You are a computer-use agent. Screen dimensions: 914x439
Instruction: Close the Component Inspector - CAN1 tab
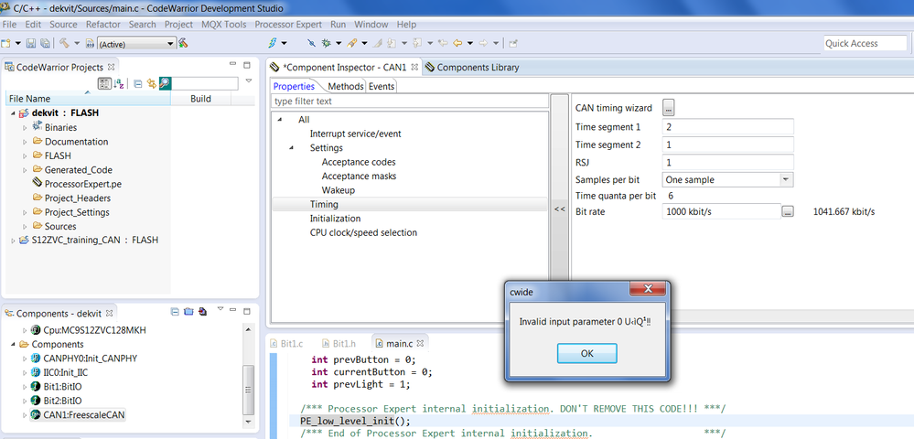click(x=414, y=67)
